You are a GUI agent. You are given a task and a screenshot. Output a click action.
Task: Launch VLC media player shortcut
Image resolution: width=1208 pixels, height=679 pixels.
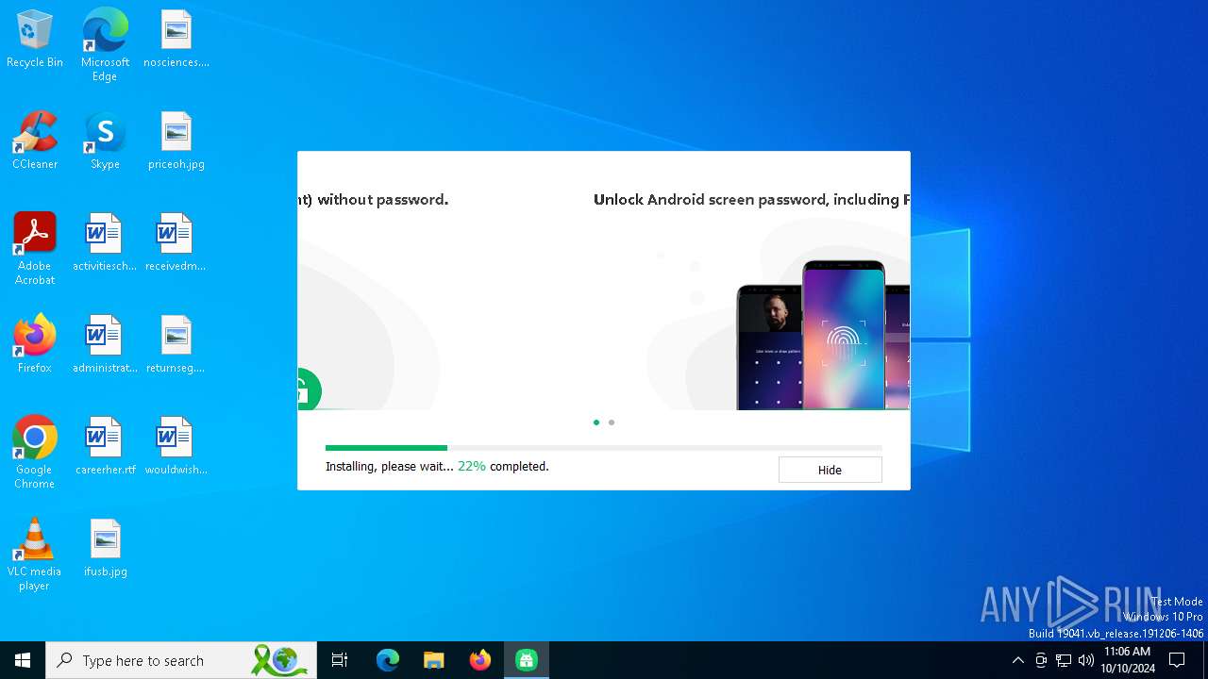35,555
